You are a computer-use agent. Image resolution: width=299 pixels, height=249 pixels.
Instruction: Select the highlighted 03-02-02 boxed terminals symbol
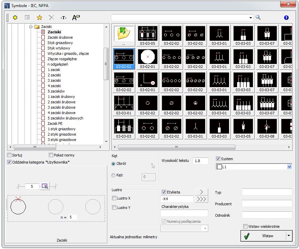[x=124, y=59]
